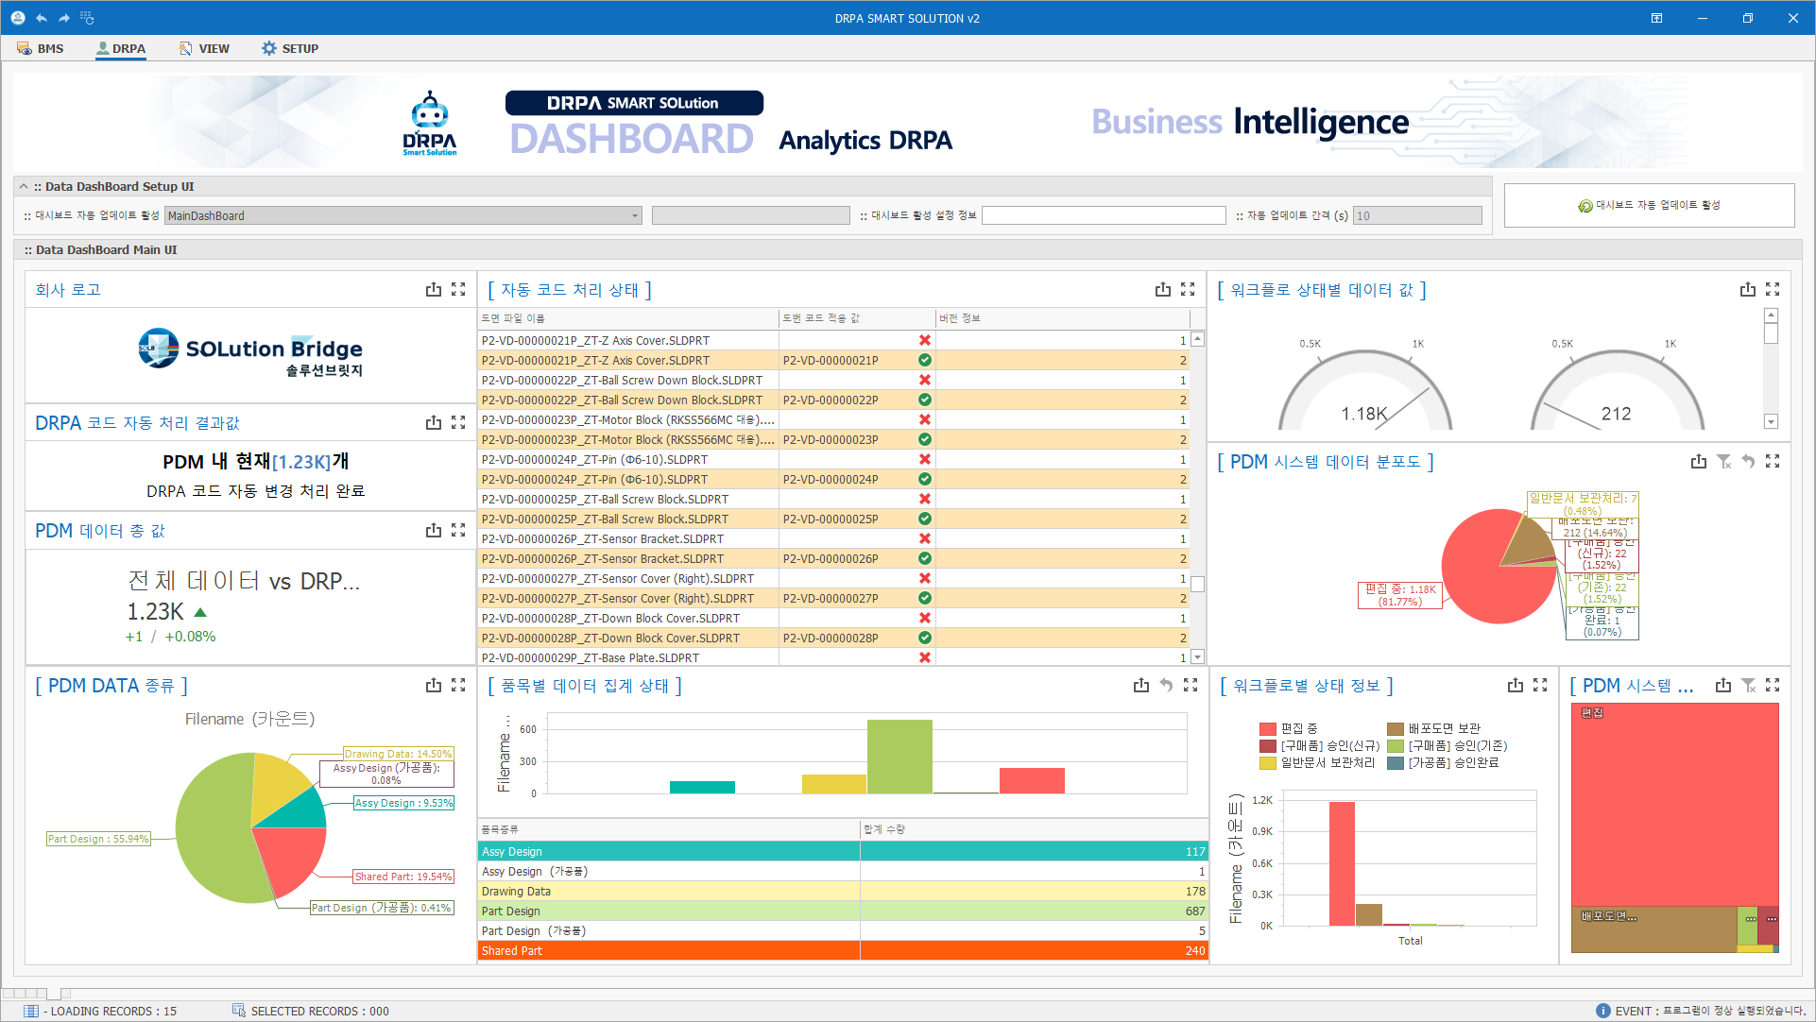
Task: Select row P2-VD-00000021P_ZT-Z Axis Cover with code P2-VD-00000021P
Action: 834,360
